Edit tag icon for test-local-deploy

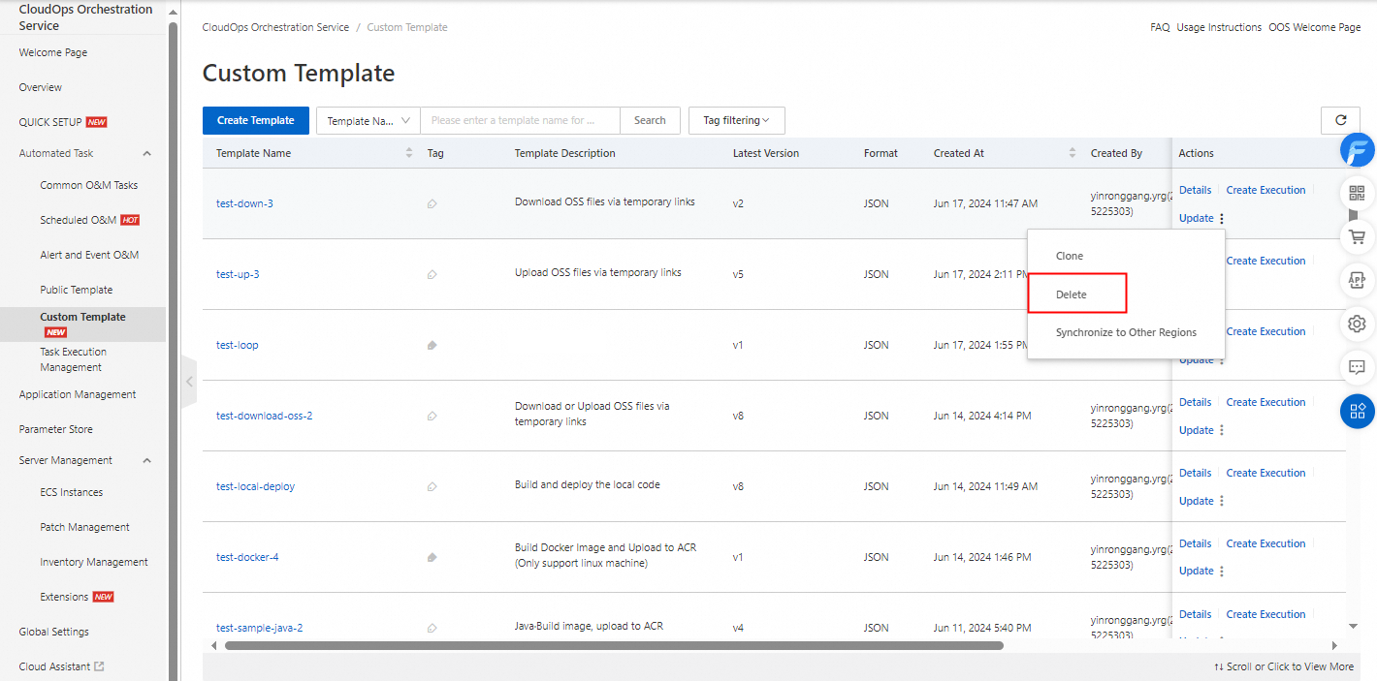click(432, 486)
